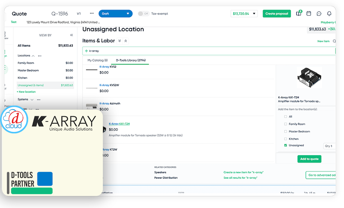344x208 pixels.
Task: Click Go to advanced button
Action: [x=320, y=175]
